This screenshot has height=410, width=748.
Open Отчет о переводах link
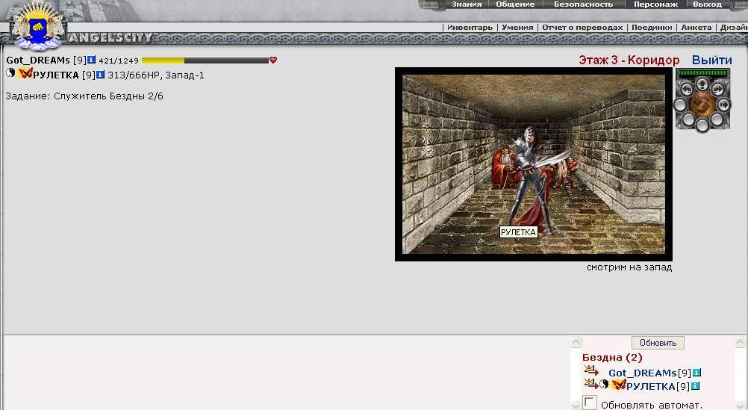coord(582,28)
